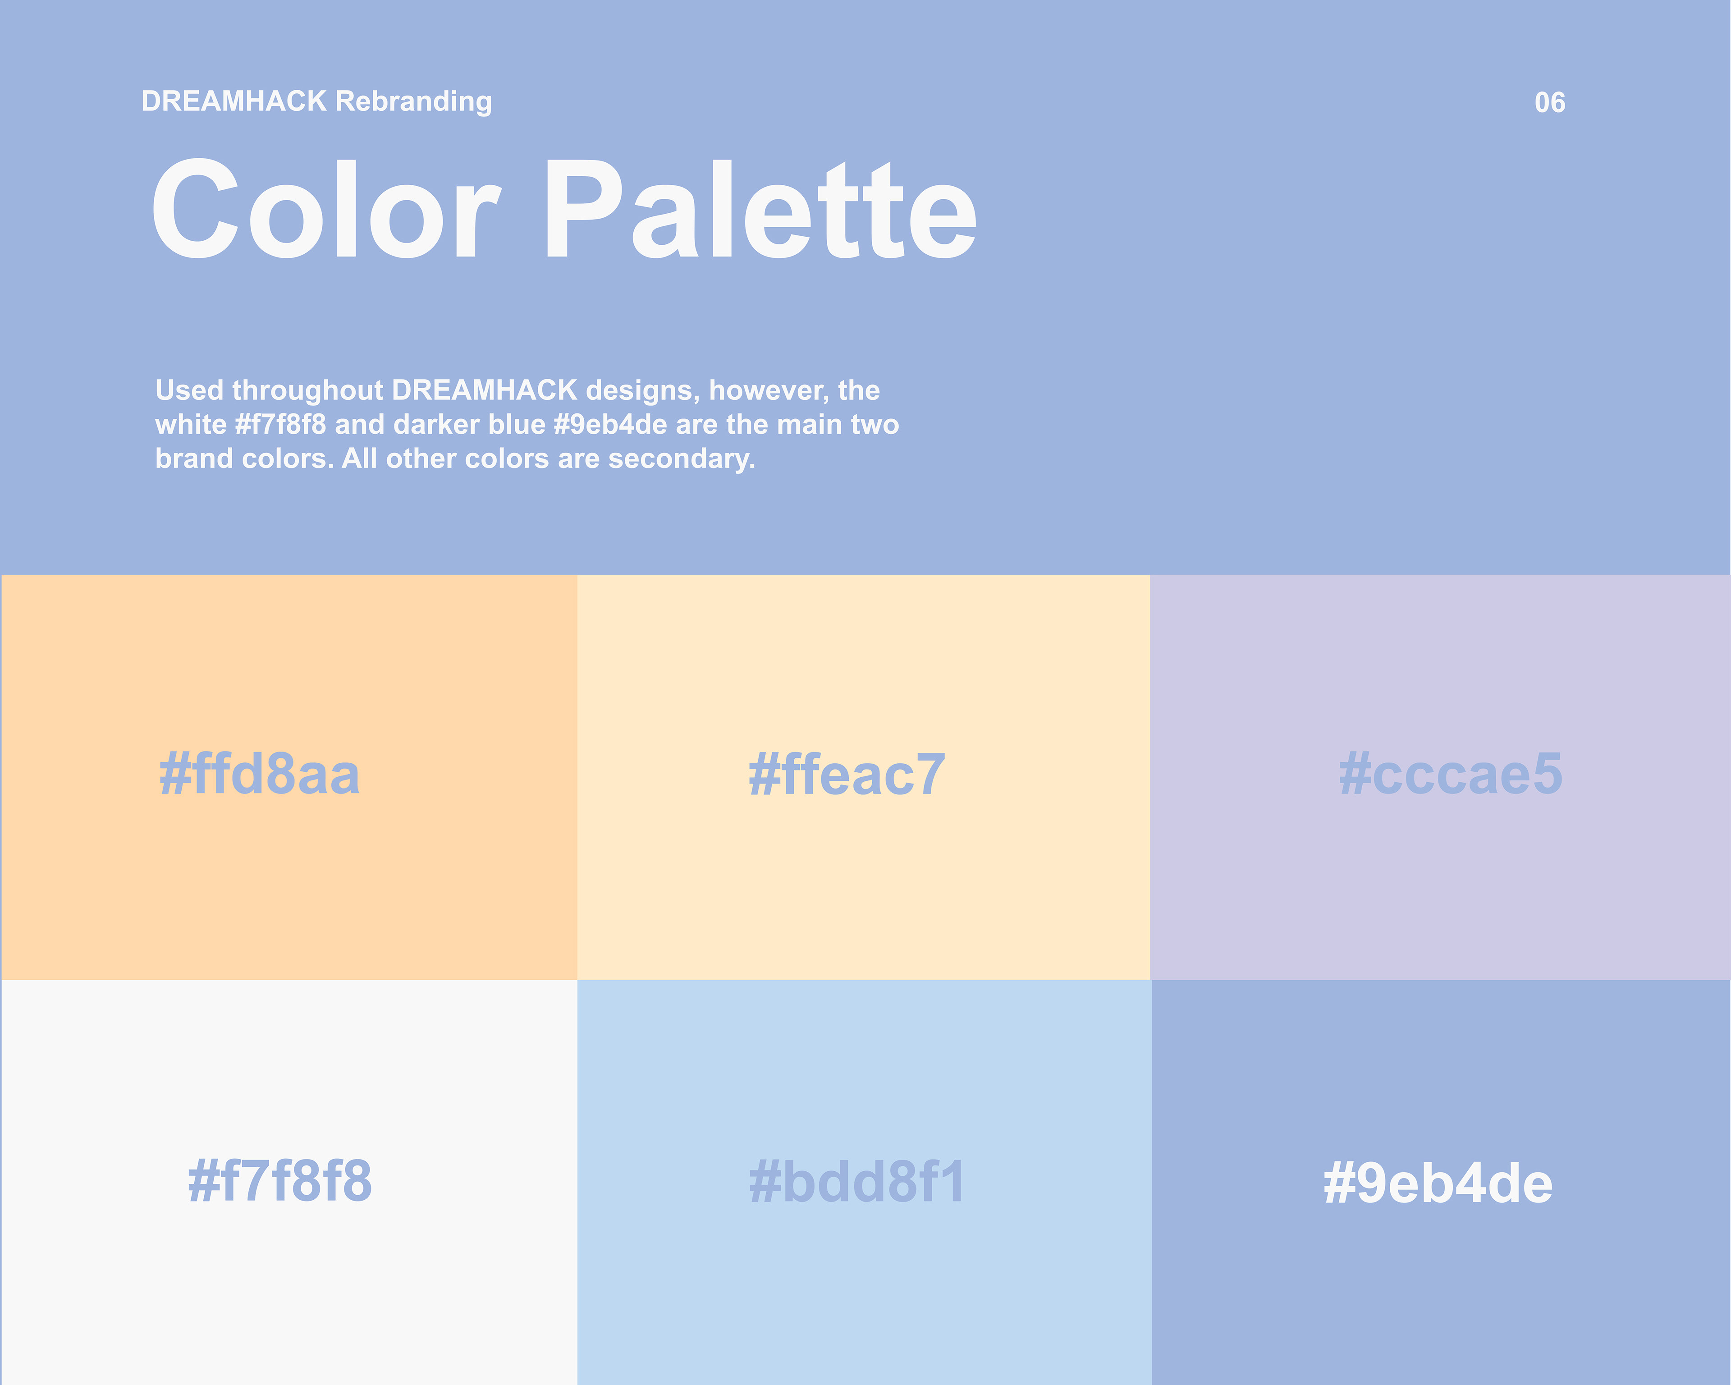This screenshot has height=1385, width=1731.
Task: Click the word Palette in the title
Action: 760,209
